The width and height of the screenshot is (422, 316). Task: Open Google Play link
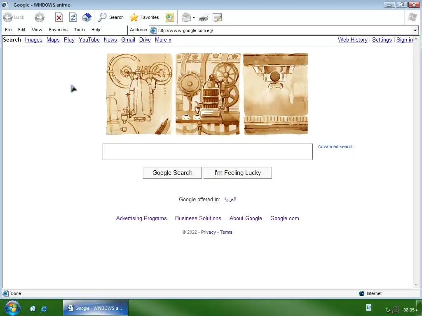69,40
